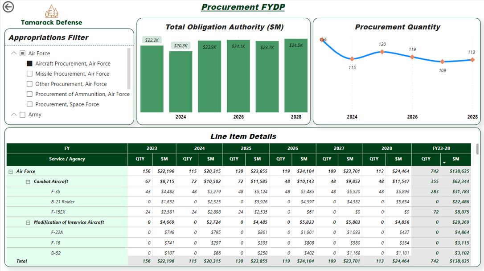Collapse the Air Force row in Line Item Details

pos(11,171)
